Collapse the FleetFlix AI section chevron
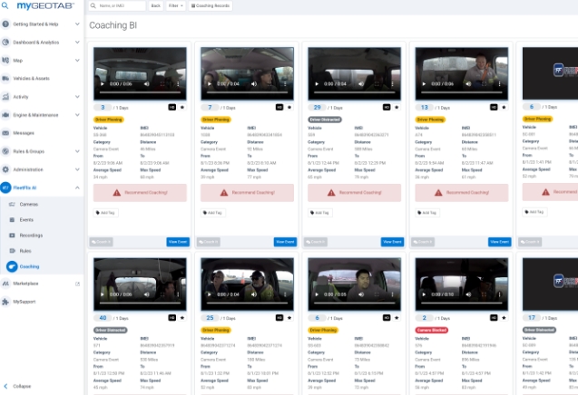 tap(77, 188)
